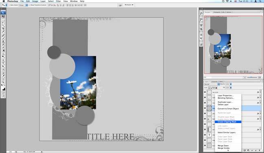The image size is (264, 153).
Task: Select the Lasso tool
Action: point(3,23)
